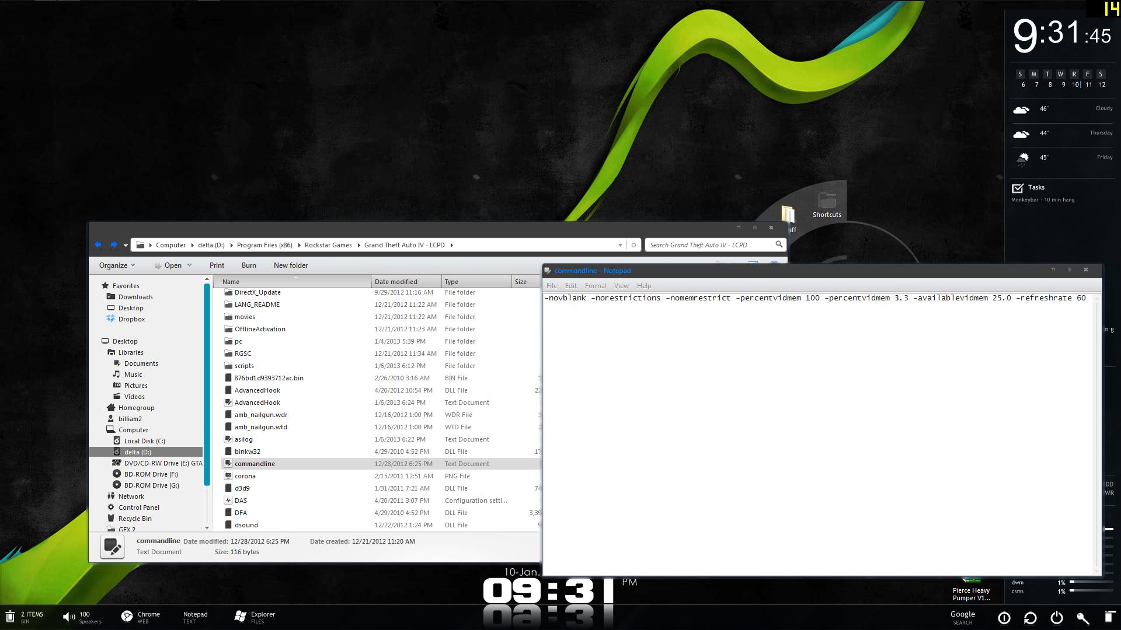Click the Friday weather forecast icon

1022,159
